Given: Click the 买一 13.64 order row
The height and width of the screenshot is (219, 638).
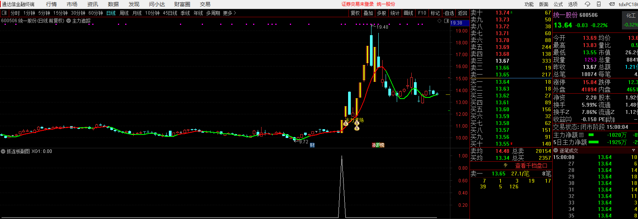Looking at the screenshot, I should [511, 82].
